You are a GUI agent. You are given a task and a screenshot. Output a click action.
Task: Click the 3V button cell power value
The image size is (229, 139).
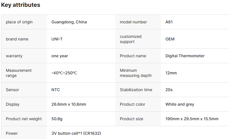coord(76,133)
